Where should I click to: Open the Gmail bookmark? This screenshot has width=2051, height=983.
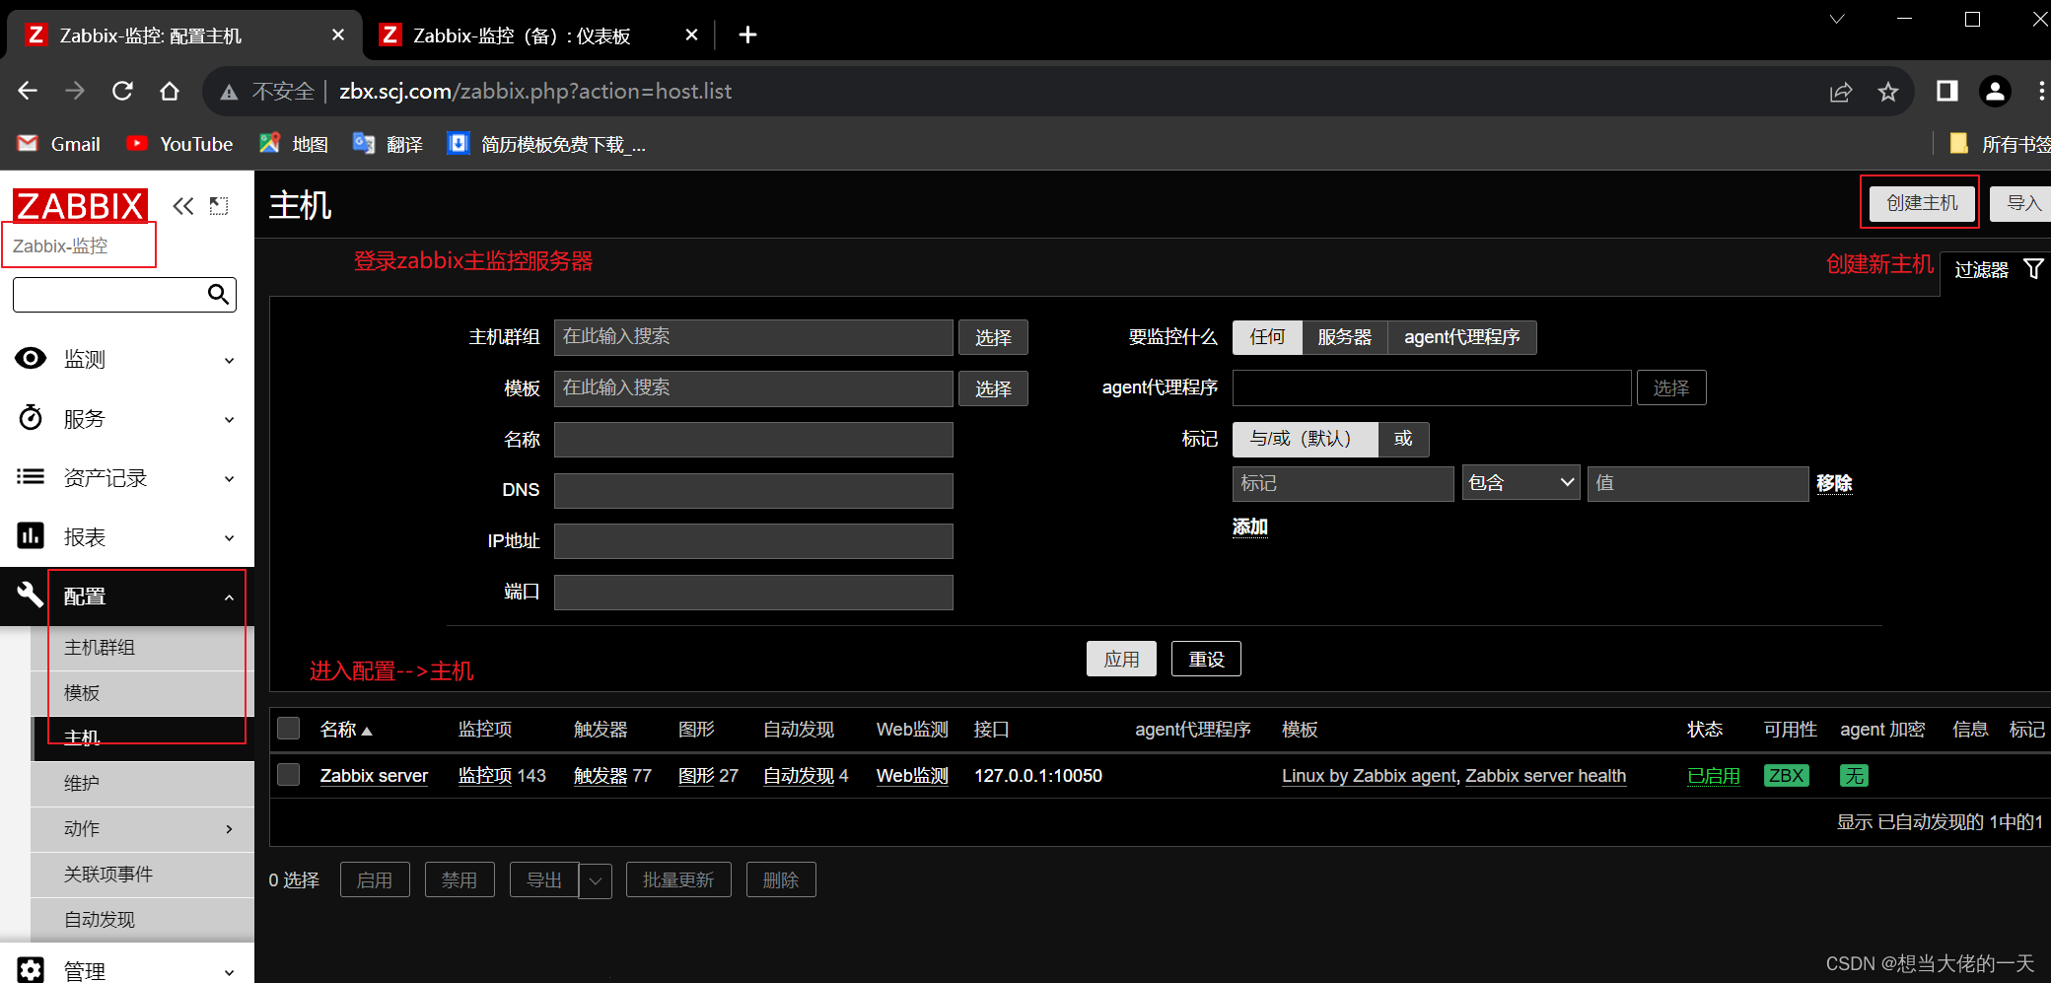click(x=59, y=144)
